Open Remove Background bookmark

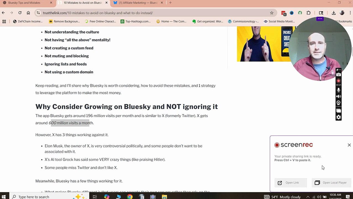coord(64,21)
